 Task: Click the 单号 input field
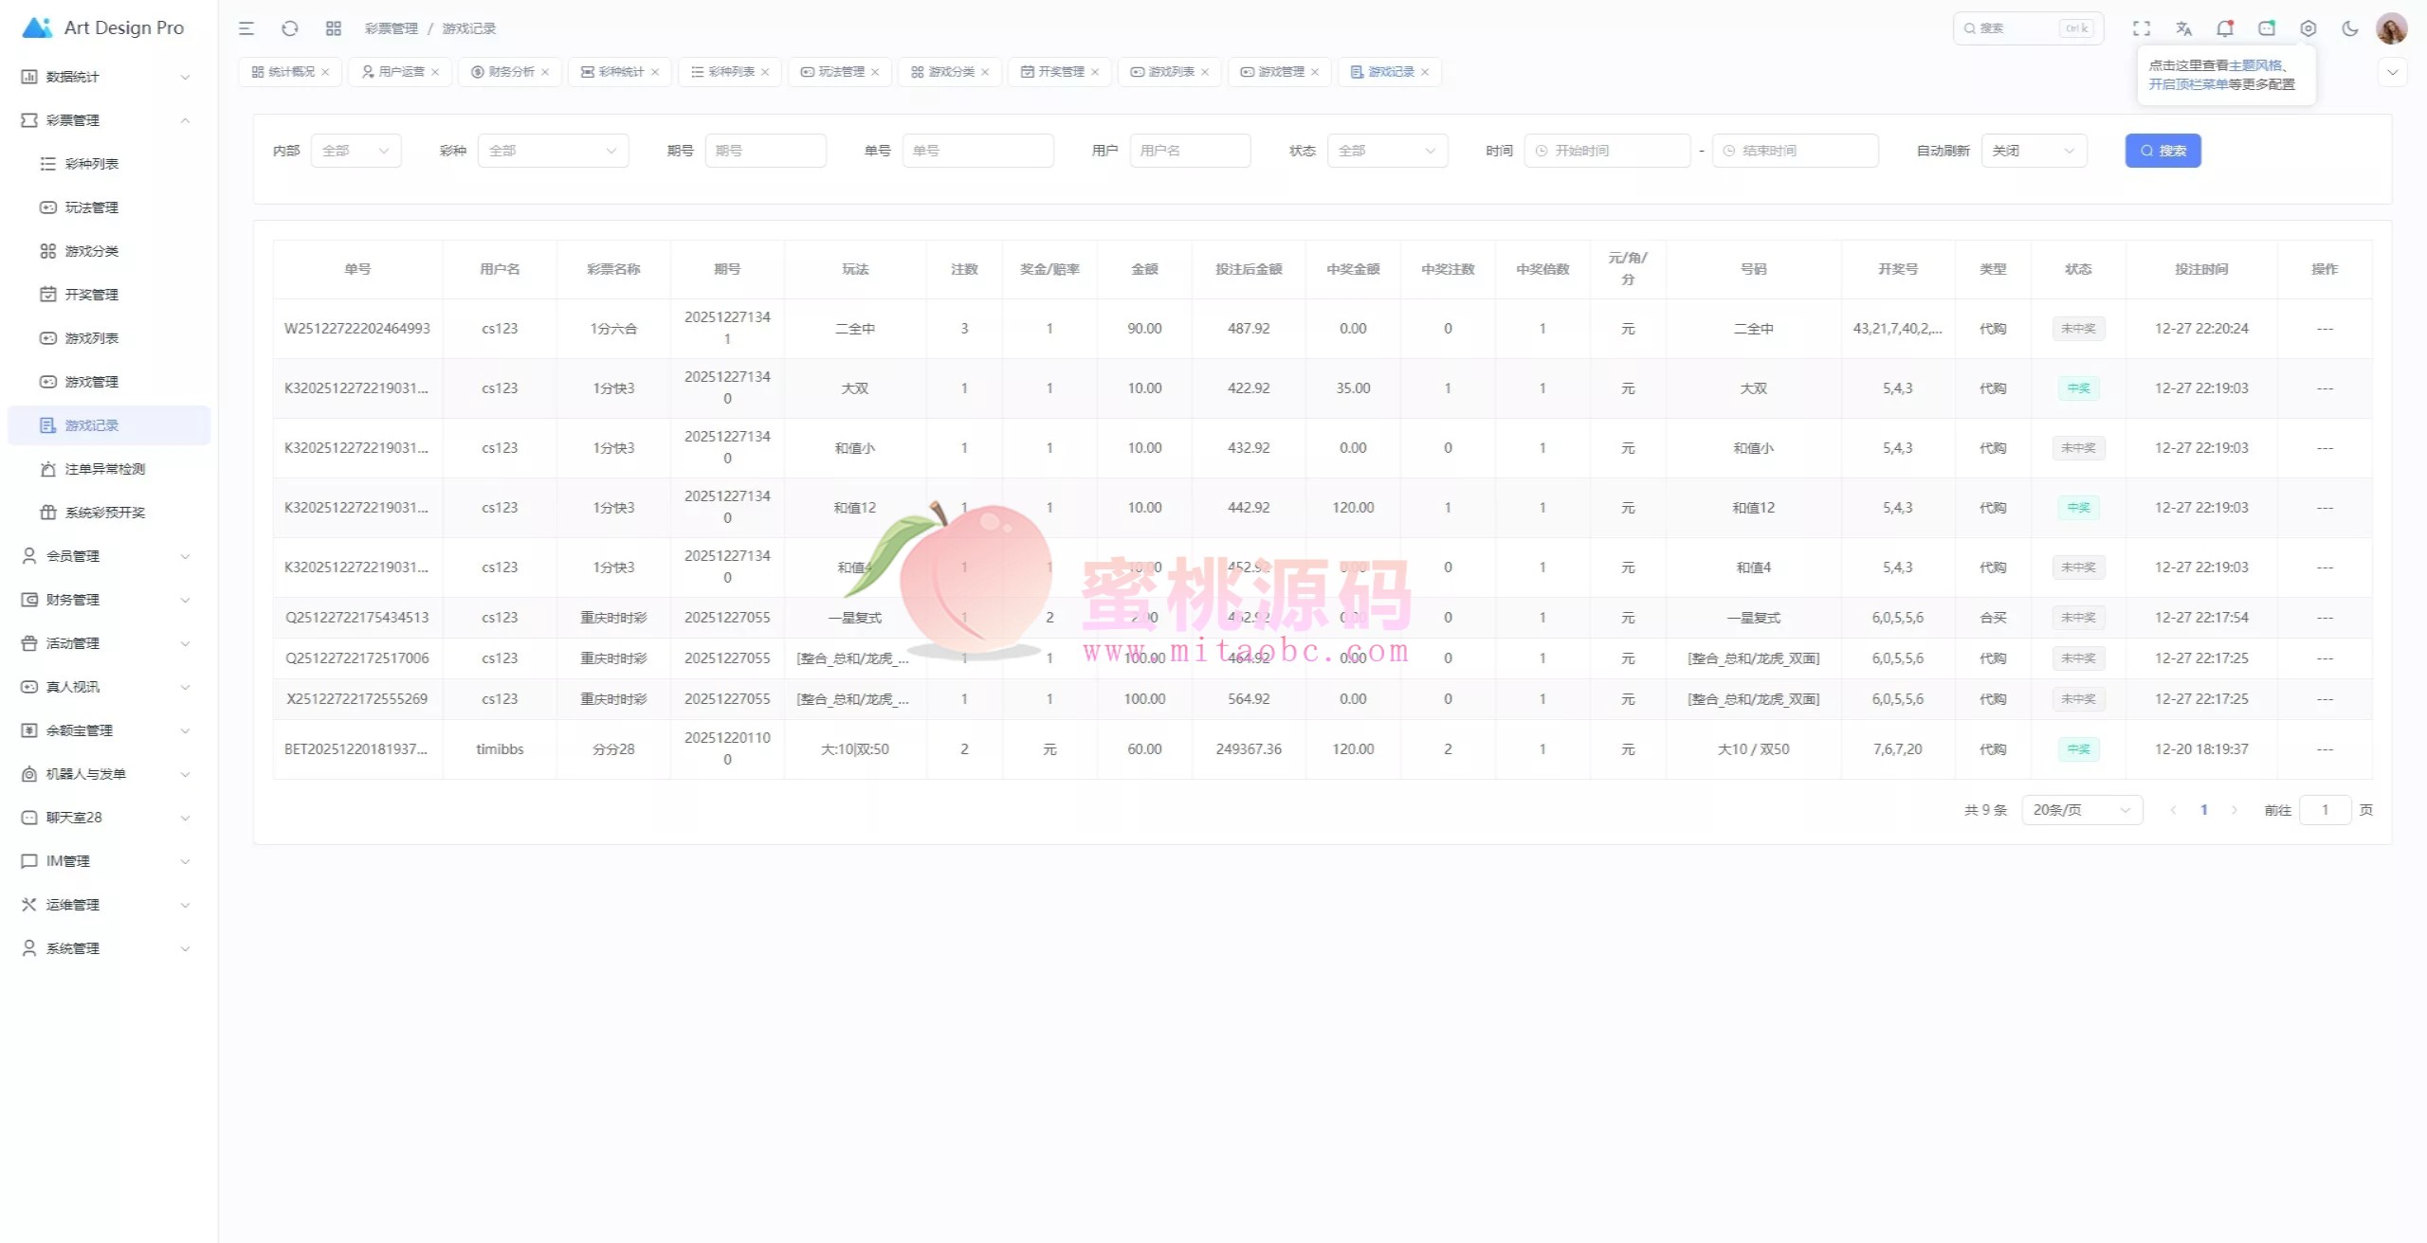click(976, 151)
